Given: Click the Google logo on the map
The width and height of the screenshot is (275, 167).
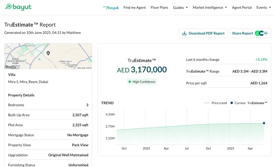Looking at the screenshot, I should [10, 67].
